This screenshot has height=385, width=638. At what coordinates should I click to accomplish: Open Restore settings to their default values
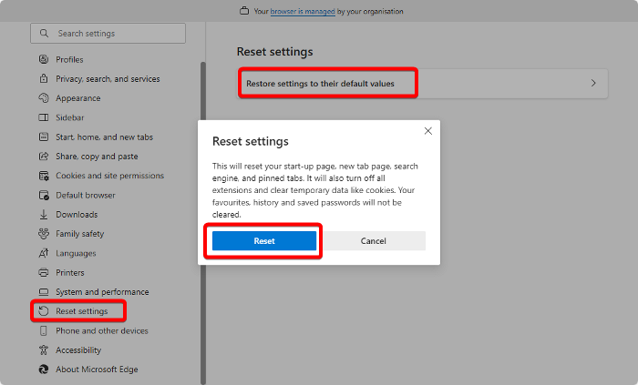[423, 83]
